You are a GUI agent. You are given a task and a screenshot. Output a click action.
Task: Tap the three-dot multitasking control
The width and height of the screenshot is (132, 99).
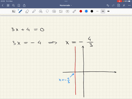[x=66, y=1]
